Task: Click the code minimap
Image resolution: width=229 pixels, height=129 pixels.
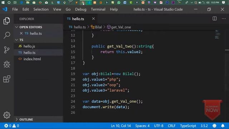Action: pyautogui.click(x=218, y=34)
